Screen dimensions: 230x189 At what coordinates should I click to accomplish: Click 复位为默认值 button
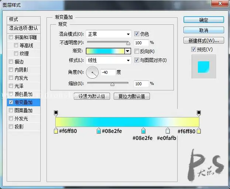(132, 96)
